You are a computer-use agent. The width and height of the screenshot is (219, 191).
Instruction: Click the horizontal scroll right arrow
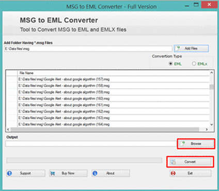point(207,129)
